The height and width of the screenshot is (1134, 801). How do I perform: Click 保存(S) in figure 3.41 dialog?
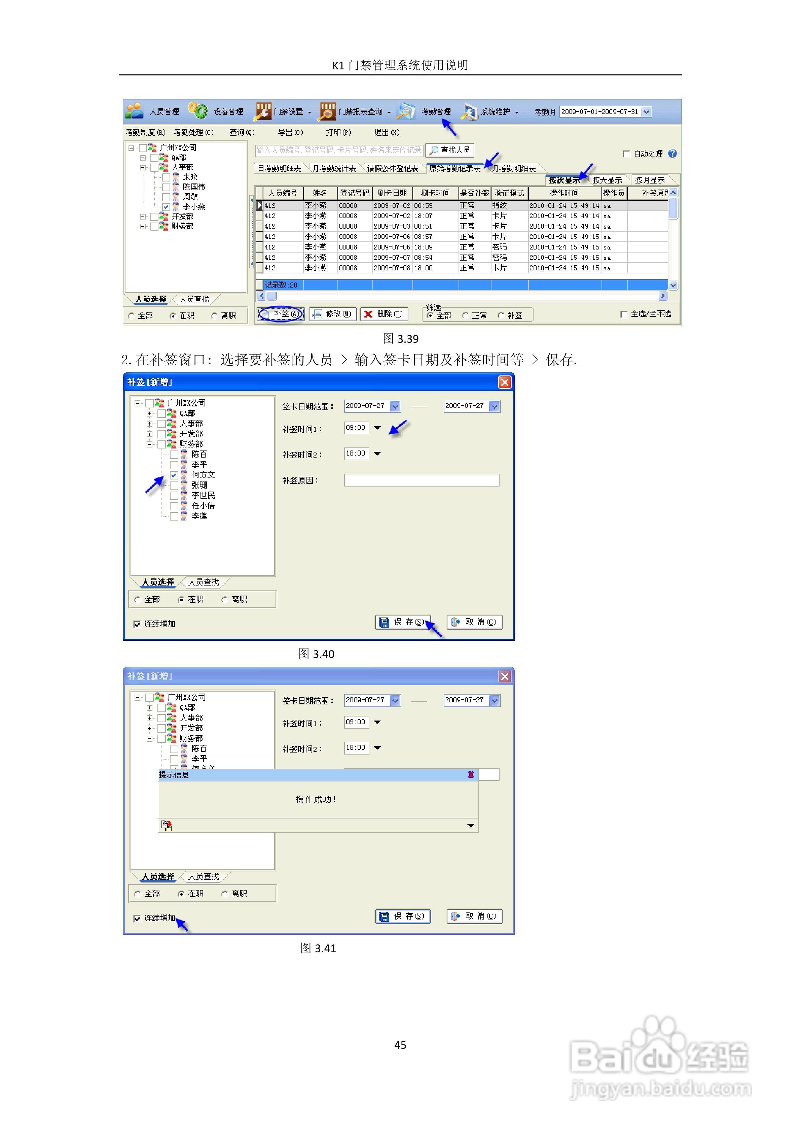coord(403,917)
